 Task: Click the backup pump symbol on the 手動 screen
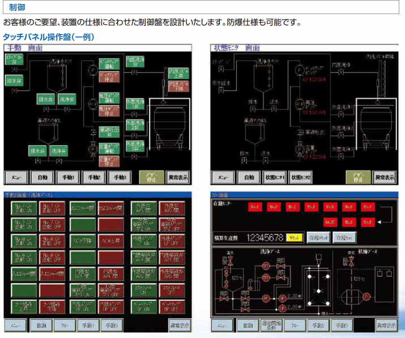[x=93, y=70]
